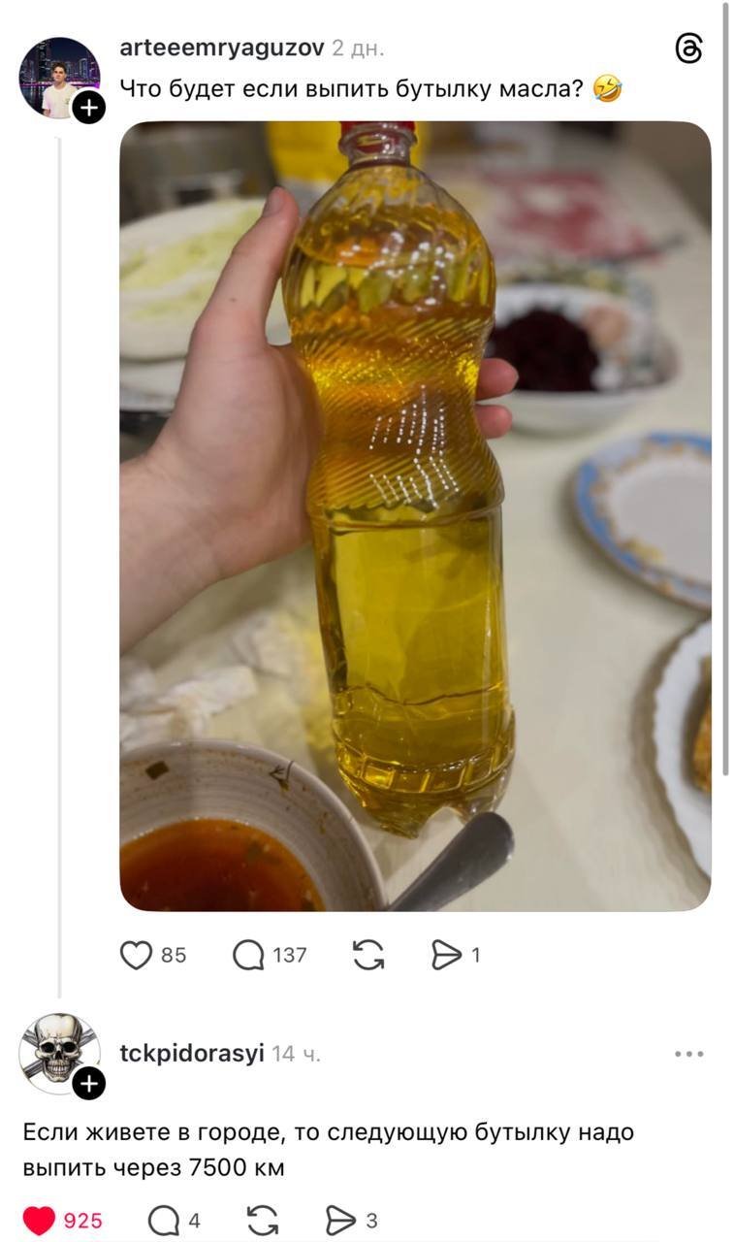This screenshot has width=734, height=1242.
Task: Open the Threads logo icon
Action: click(688, 48)
